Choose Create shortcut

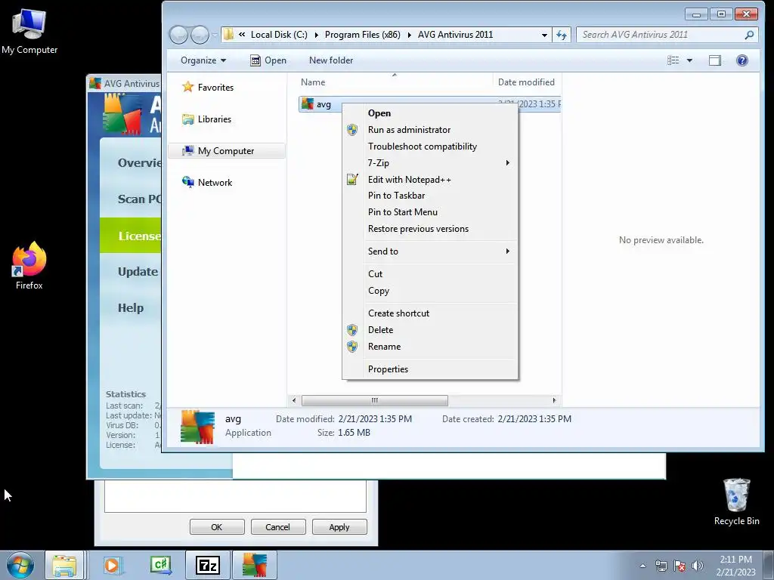(x=398, y=313)
